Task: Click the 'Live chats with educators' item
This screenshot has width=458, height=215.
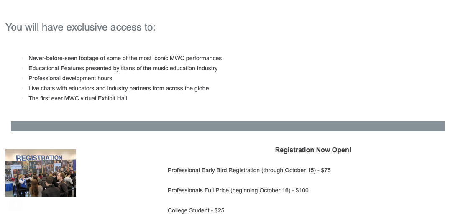Action: coord(118,88)
